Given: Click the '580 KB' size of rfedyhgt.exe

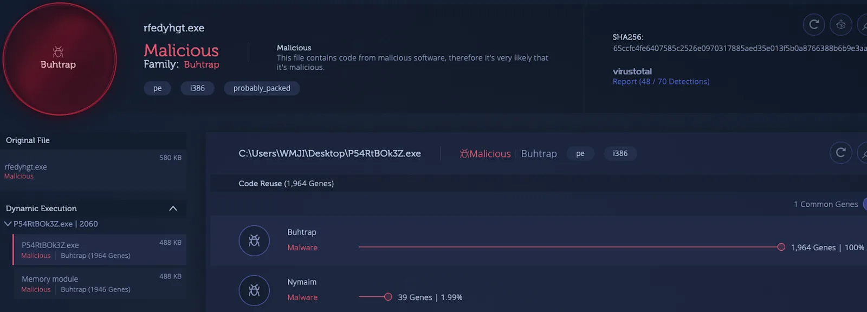Looking at the screenshot, I should click(170, 158).
